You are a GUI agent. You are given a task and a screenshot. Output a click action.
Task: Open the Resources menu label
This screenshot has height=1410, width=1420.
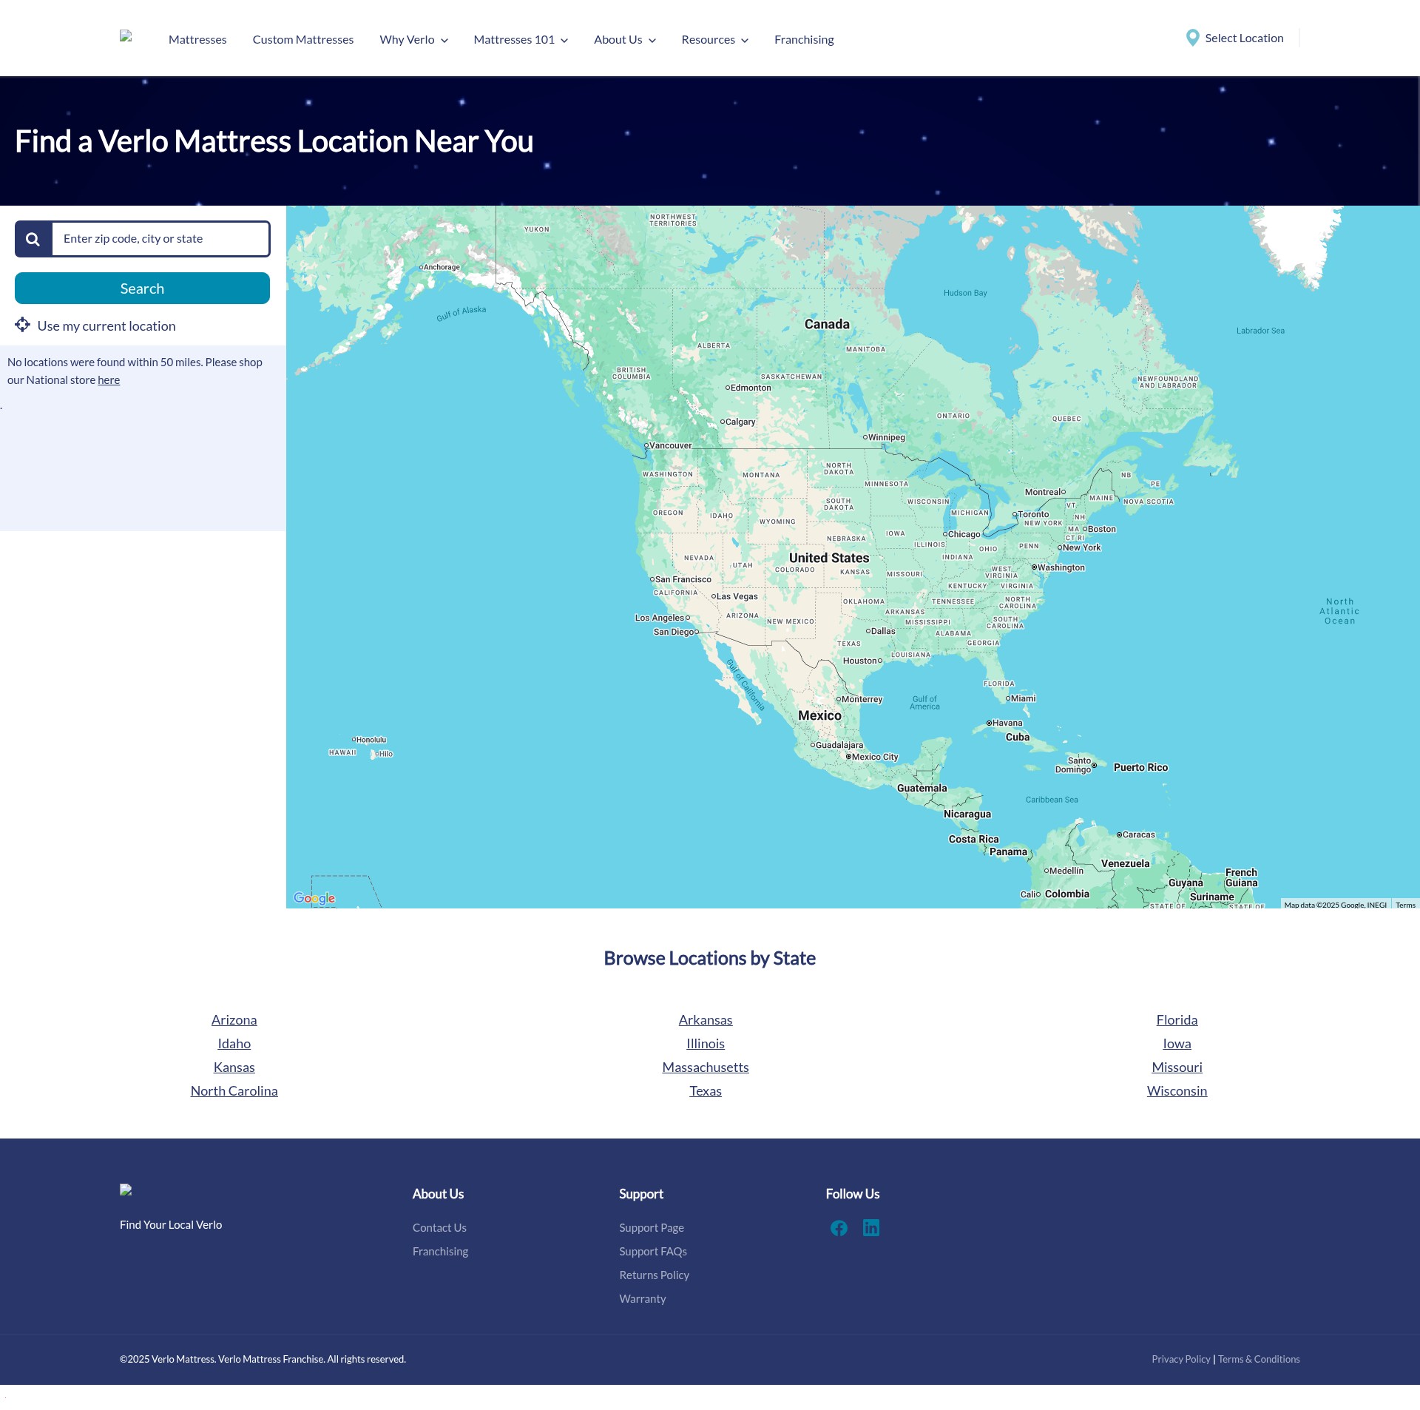pos(708,39)
